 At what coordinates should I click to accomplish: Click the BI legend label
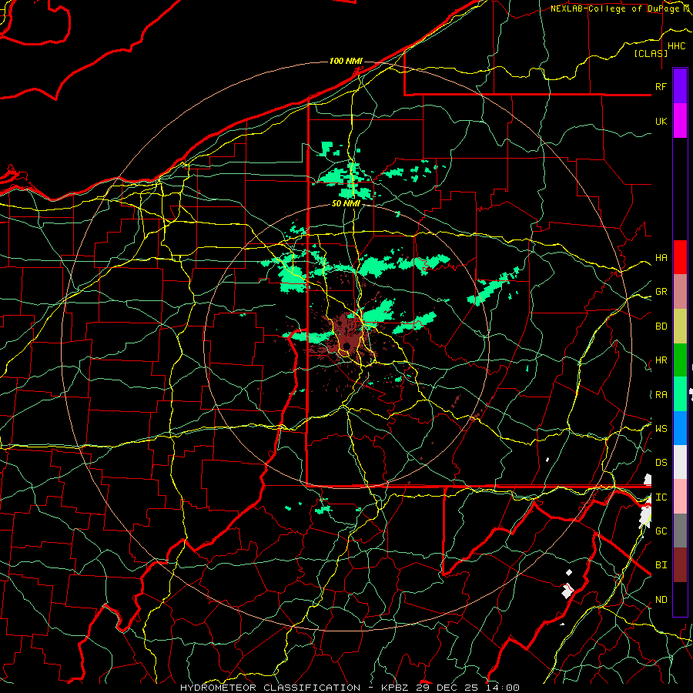coord(661,565)
